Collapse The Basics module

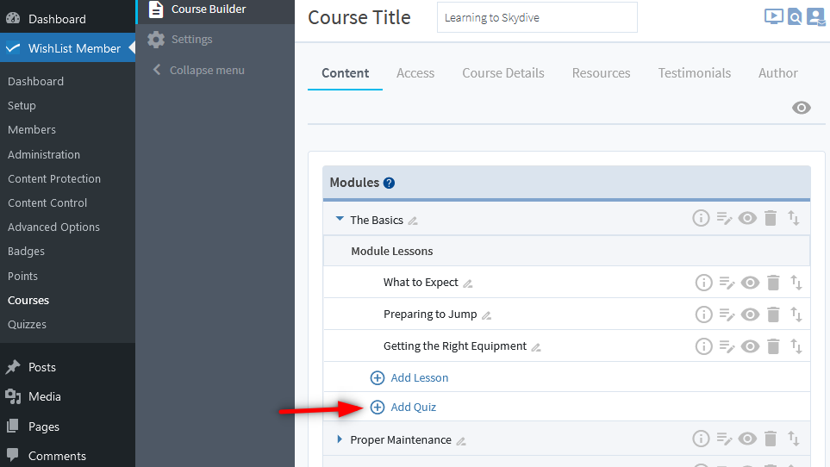pyautogui.click(x=340, y=220)
